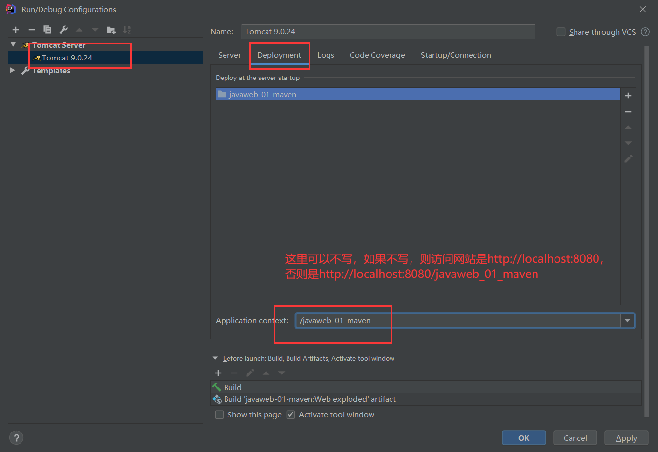The image size is (658, 452).
Task: Copy configuration using the duplicate icon
Action: (47, 30)
